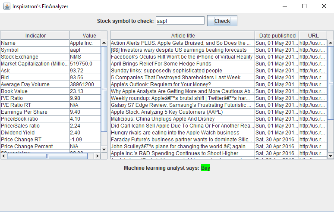Click articles table scroll up arrow
334x212 pixels.
(331, 43)
